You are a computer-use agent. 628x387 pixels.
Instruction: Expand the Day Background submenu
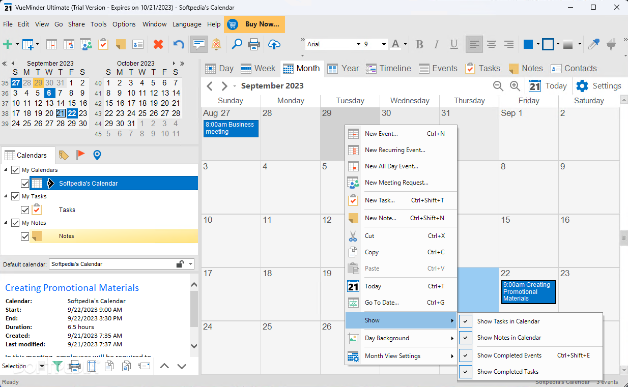click(x=401, y=338)
